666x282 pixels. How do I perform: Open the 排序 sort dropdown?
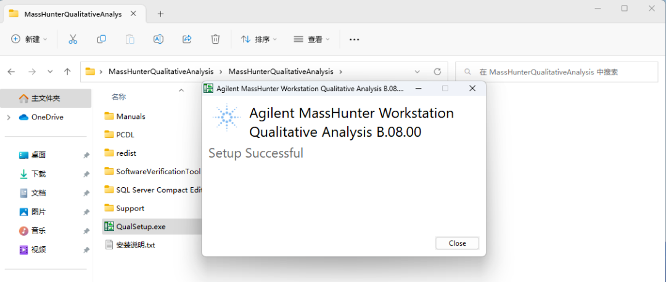coord(258,39)
